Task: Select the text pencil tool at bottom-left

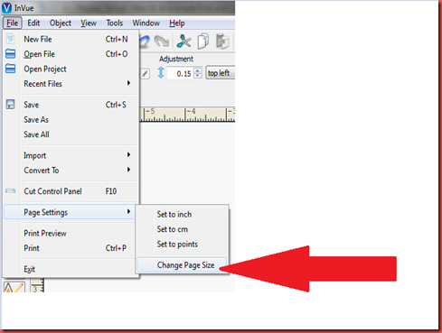Action: click(14, 287)
